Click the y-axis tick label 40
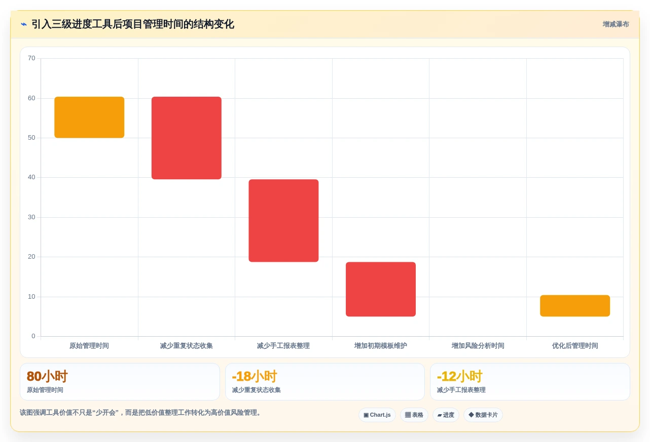650x442 pixels. coord(31,177)
